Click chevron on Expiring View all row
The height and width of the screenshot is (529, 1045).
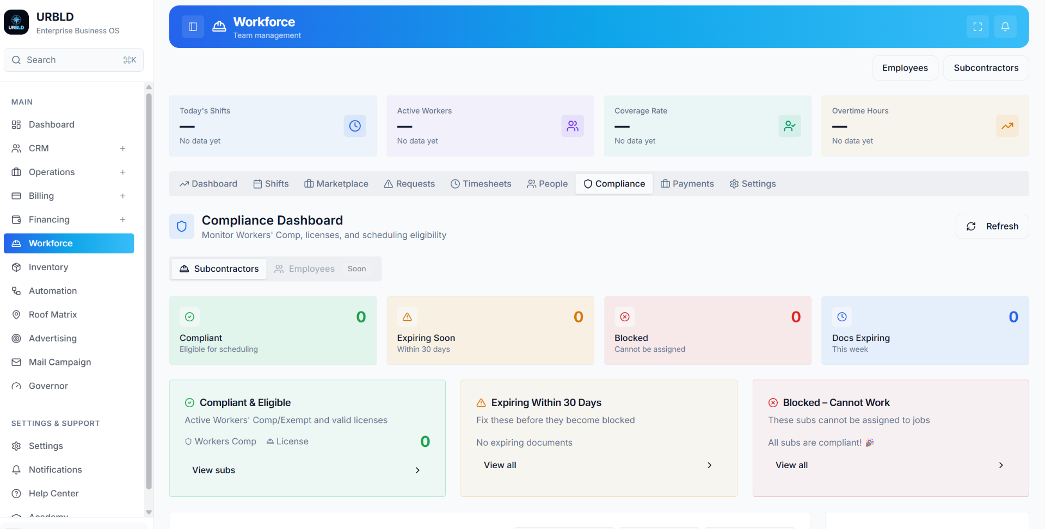709,465
